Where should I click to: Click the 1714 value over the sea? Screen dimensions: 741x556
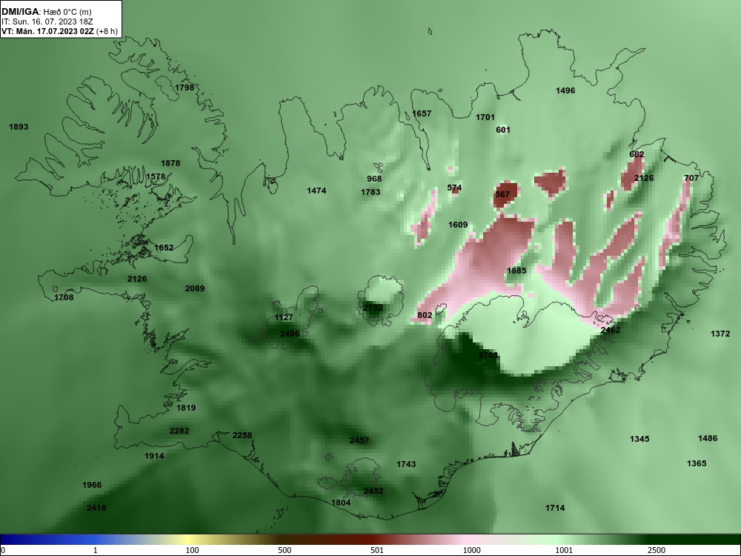pos(555,508)
